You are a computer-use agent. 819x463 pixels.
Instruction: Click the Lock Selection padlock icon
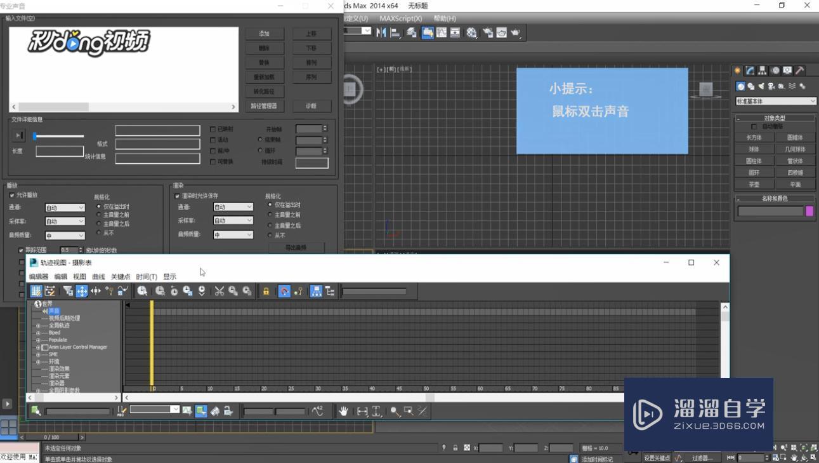(x=266, y=291)
